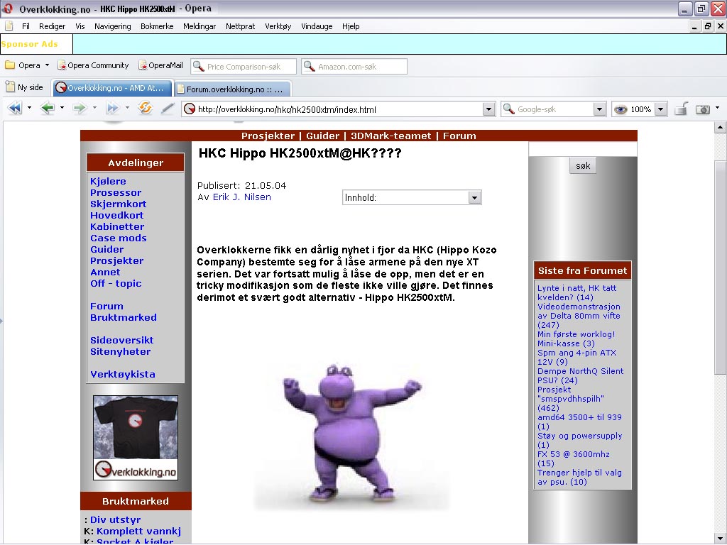Screen dimensions: 727x545
Task: Click the Rewind navigation icon
Action: click(x=15, y=109)
